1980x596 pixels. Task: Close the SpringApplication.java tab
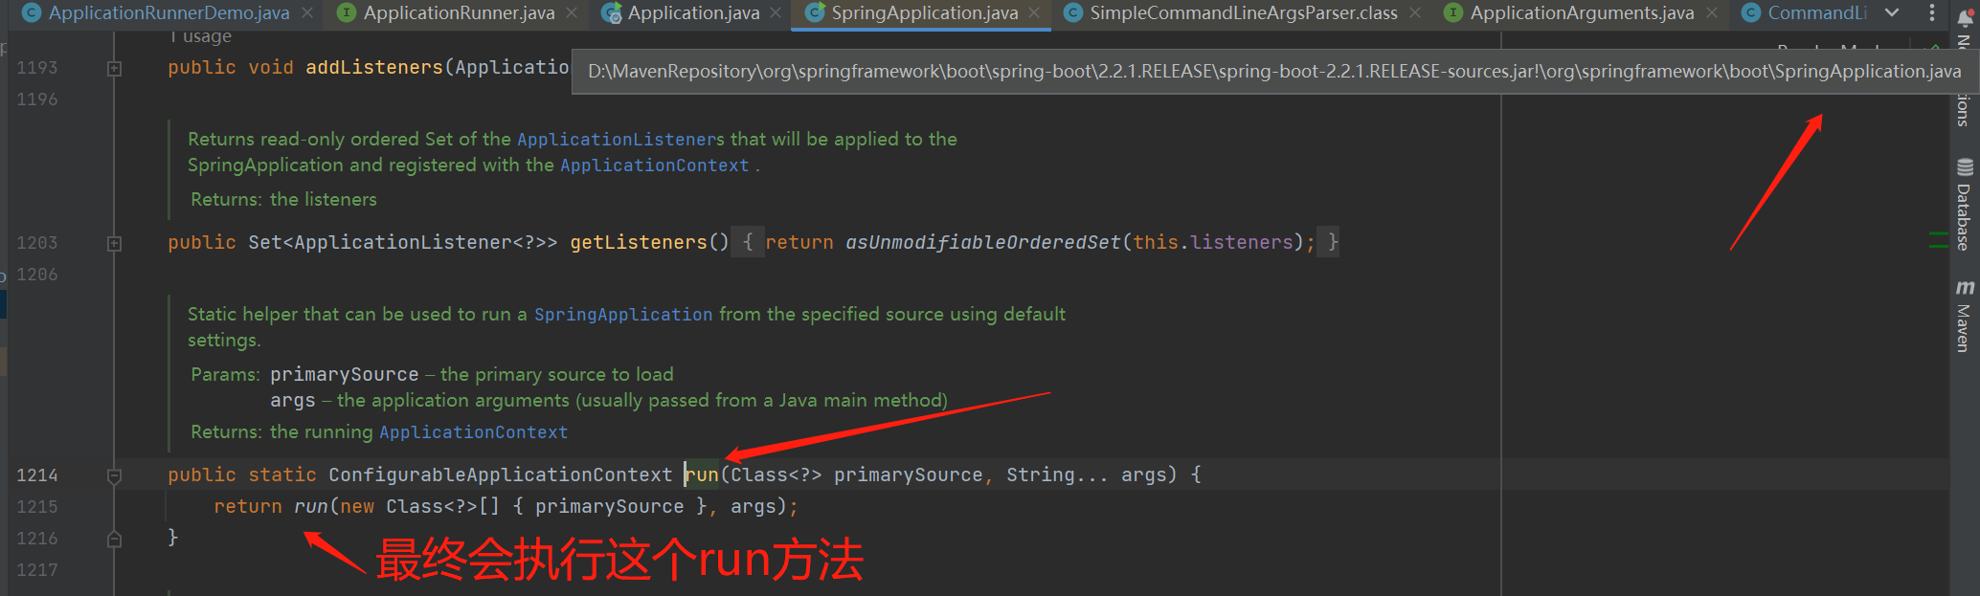point(1034,13)
